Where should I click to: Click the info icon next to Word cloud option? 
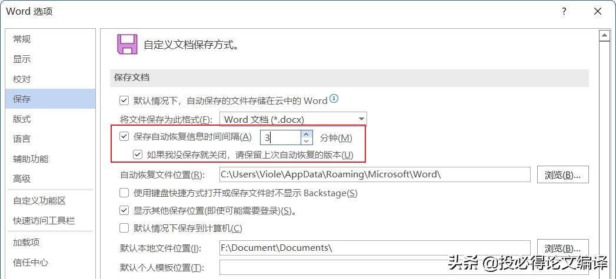pyautogui.click(x=334, y=99)
